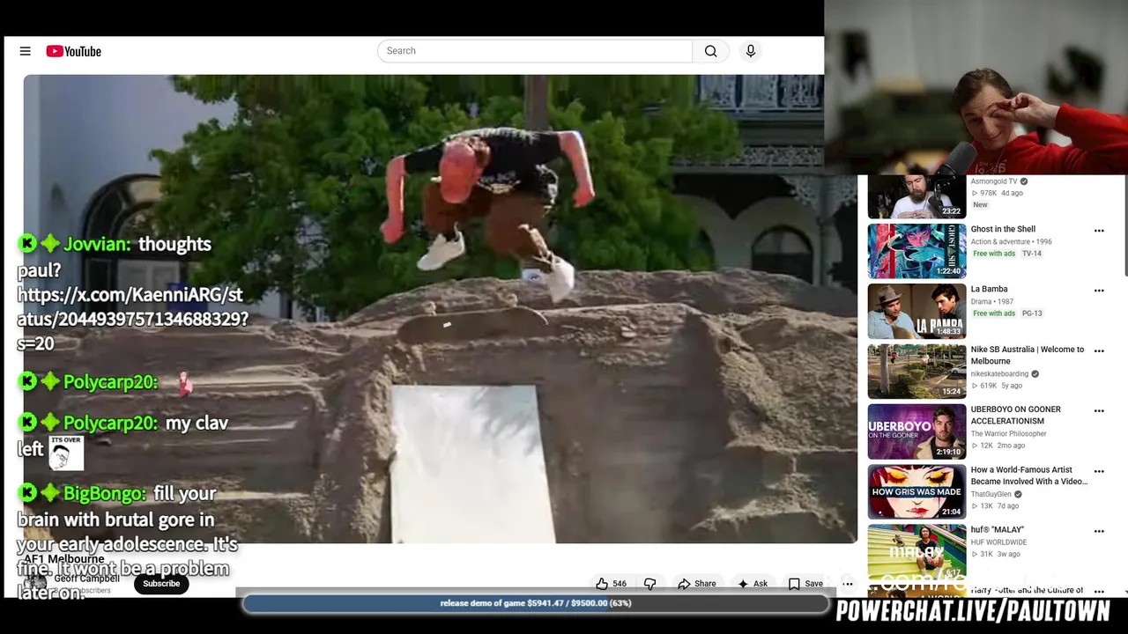Open UBERBOYO ON GOONER thumbnail
Viewport: 1128px width, 634px height.
click(x=916, y=431)
